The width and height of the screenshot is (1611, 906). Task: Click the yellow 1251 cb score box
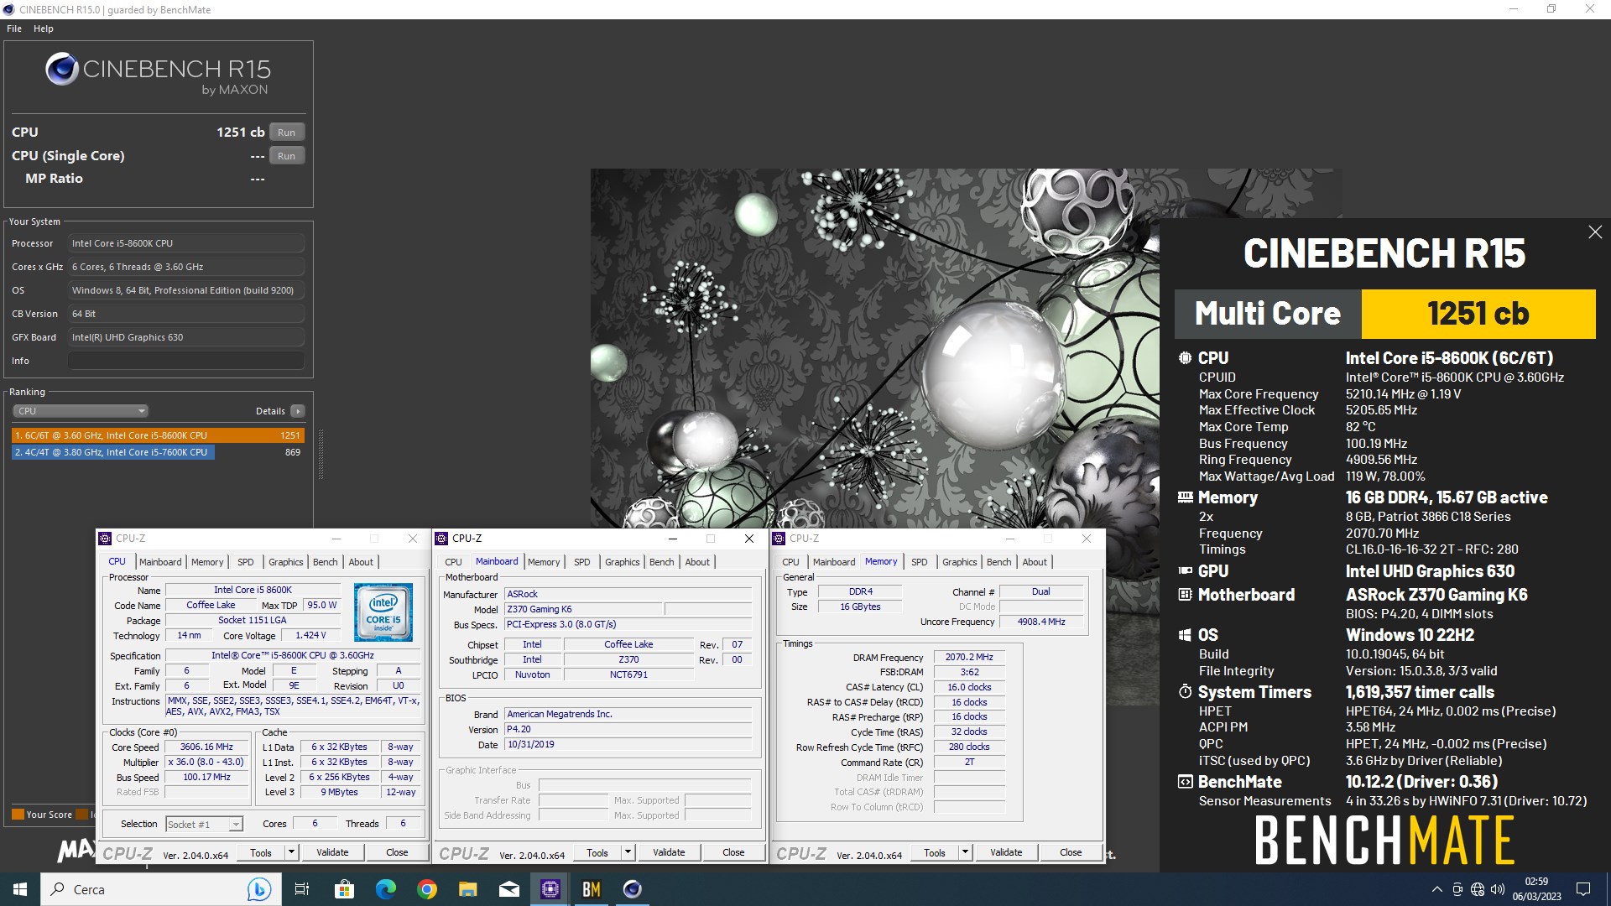click(1478, 314)
